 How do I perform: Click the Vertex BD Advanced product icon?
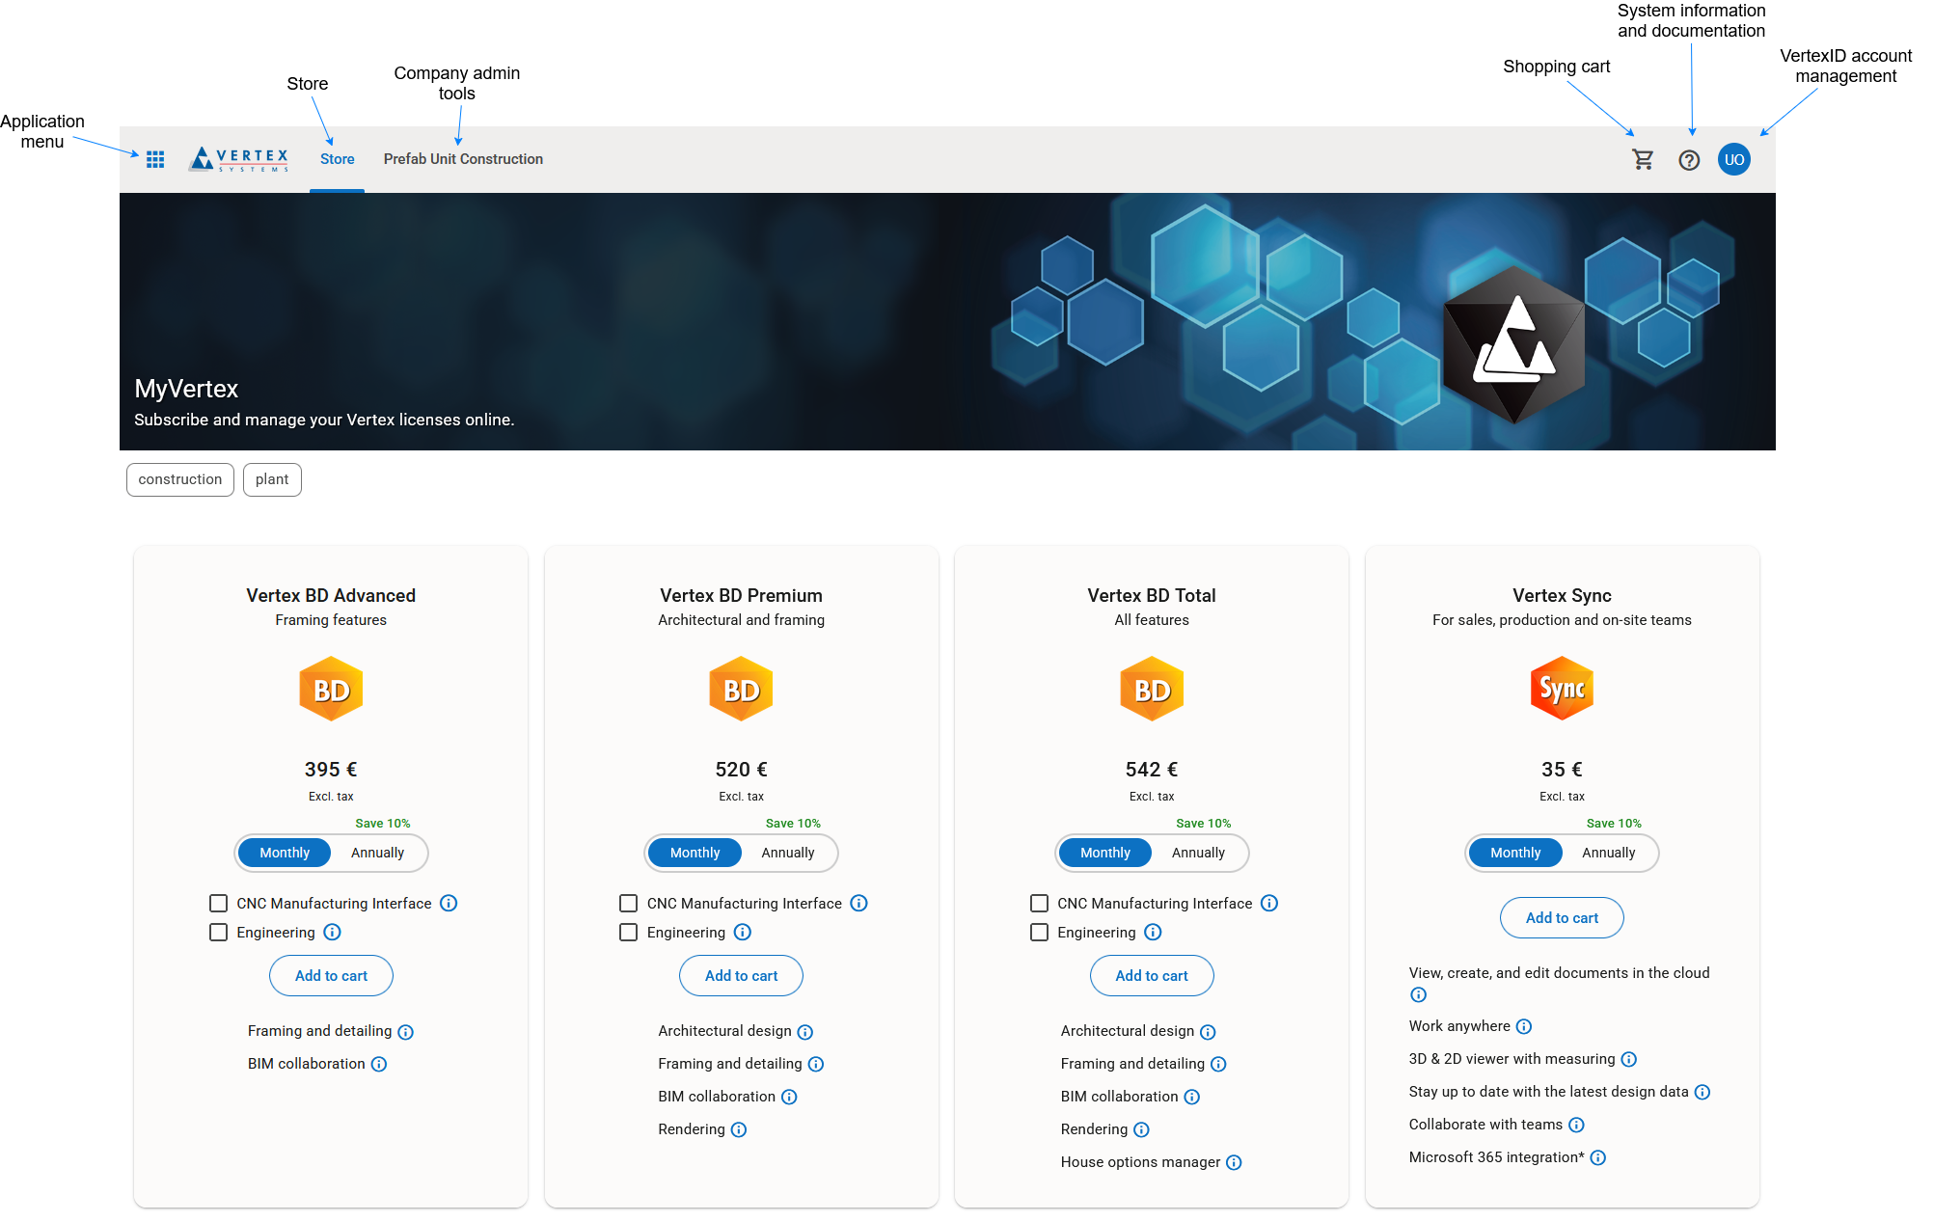point(331,689)
